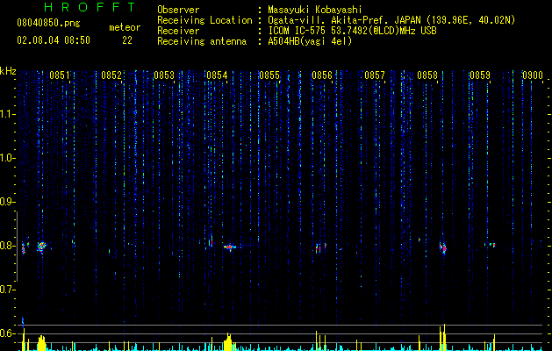
Task: Click the small echo pair after 0859
Action: point(491,244)
